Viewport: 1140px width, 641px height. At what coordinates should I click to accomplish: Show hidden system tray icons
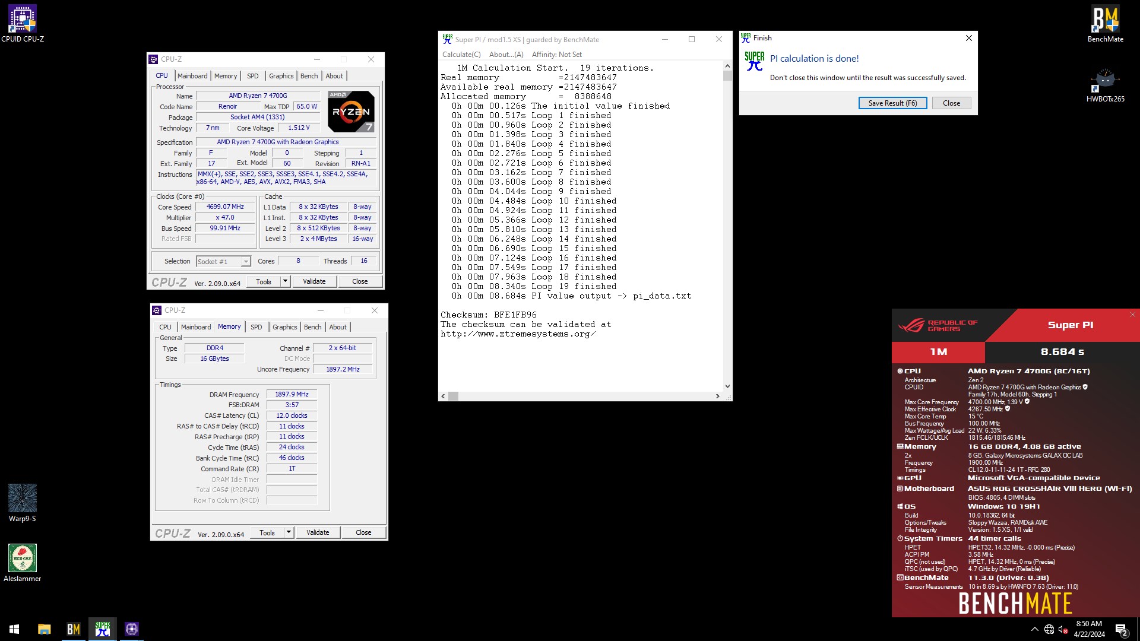tap(1034, 629)
